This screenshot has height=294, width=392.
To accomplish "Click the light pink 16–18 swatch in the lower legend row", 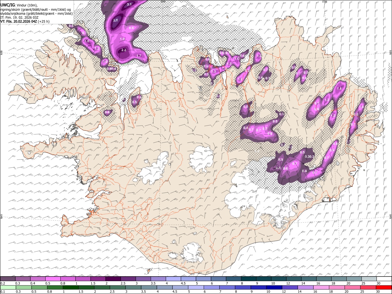I will coord(321,287).
